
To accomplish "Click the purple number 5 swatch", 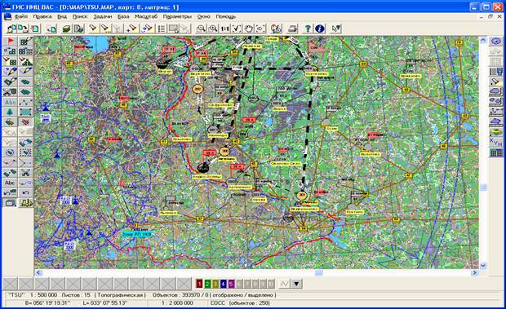I will [x=231, y=284].
